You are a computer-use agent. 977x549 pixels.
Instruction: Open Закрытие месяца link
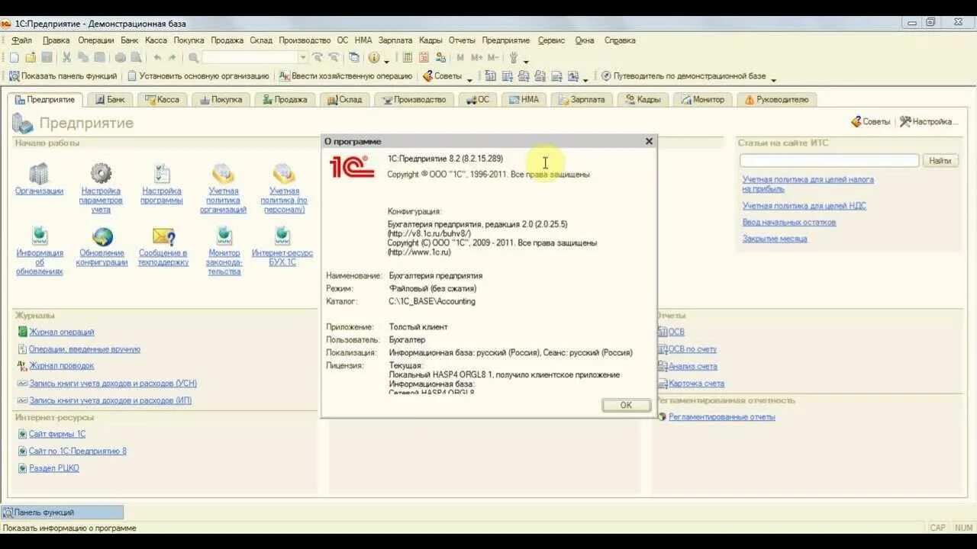click(775, 239)
